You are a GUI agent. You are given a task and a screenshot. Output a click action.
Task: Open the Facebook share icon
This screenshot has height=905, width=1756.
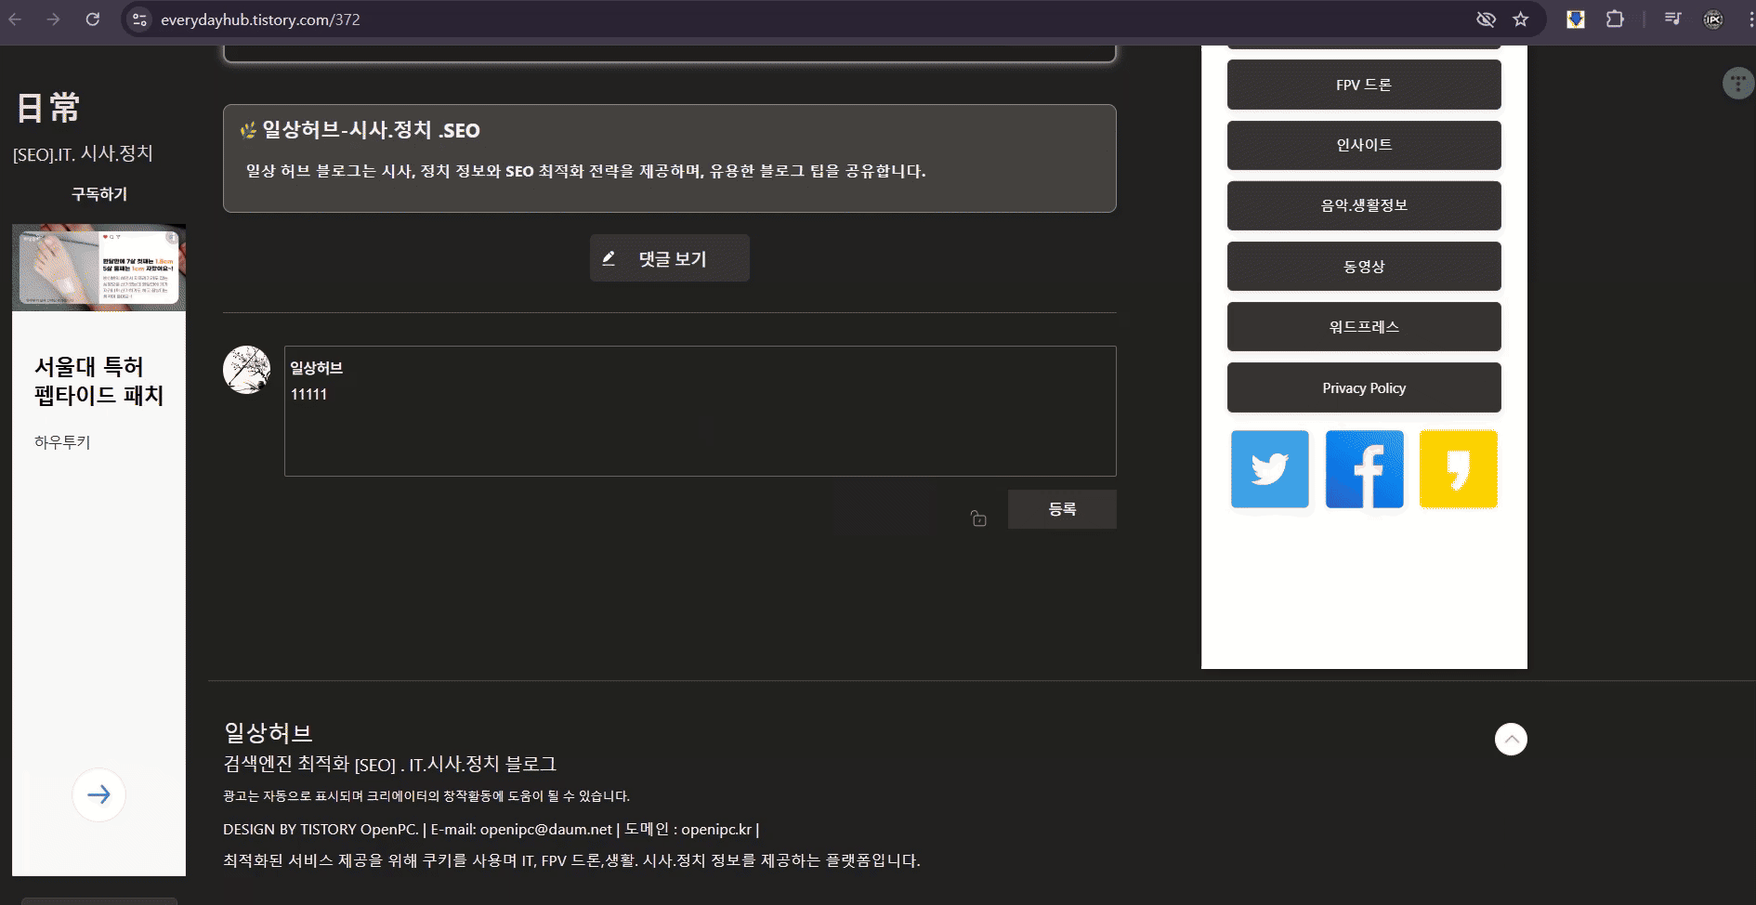pos(1364,469)
